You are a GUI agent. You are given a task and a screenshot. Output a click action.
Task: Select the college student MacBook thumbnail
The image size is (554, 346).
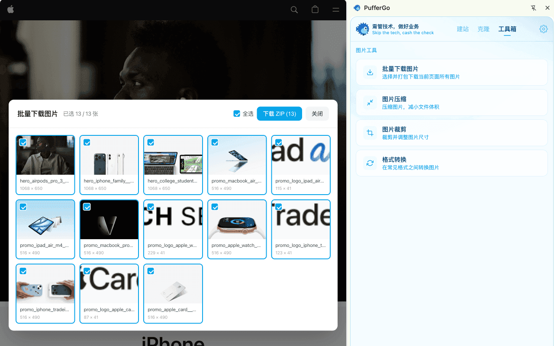(x=173, y=155)
